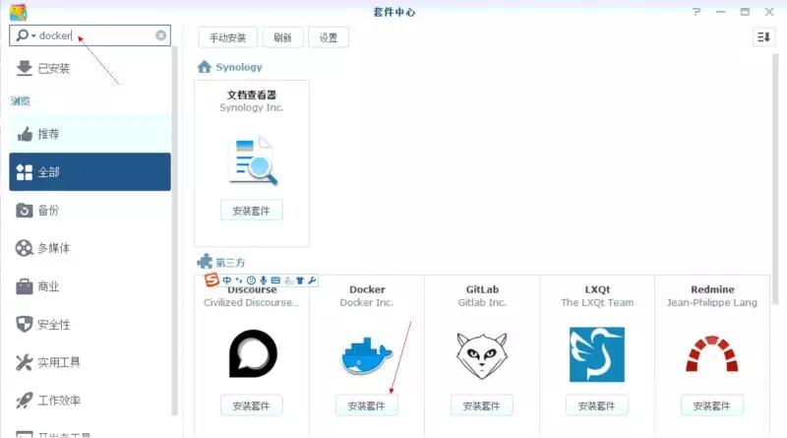Click the Package Center app icon
This screenshot has width=787, height=438.
18,12
